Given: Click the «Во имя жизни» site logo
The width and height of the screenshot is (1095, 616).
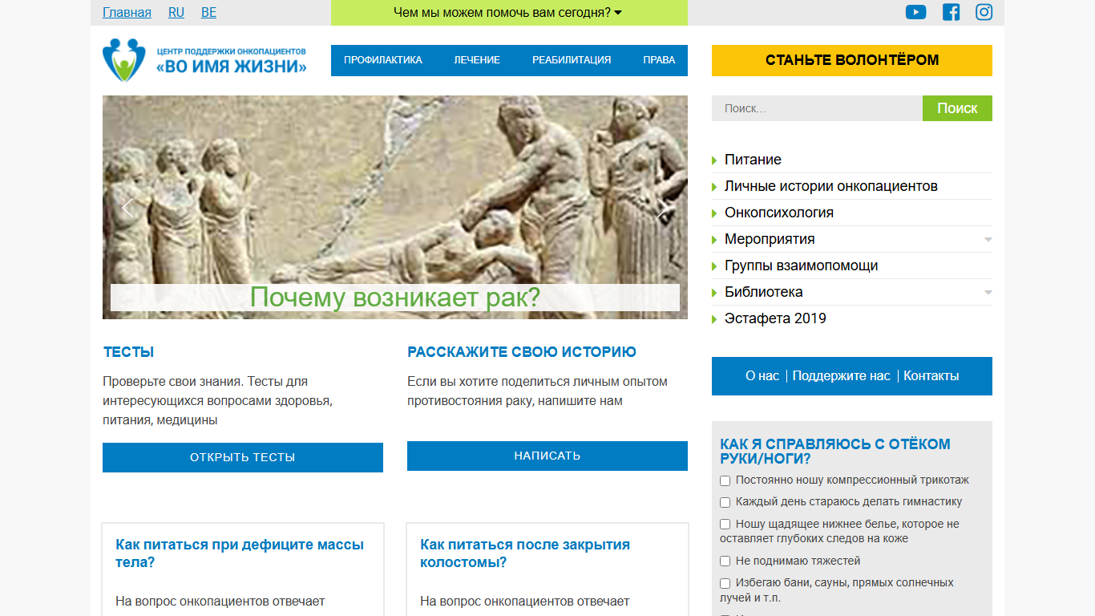Looking at the screenshot, I should coord(204,60).
